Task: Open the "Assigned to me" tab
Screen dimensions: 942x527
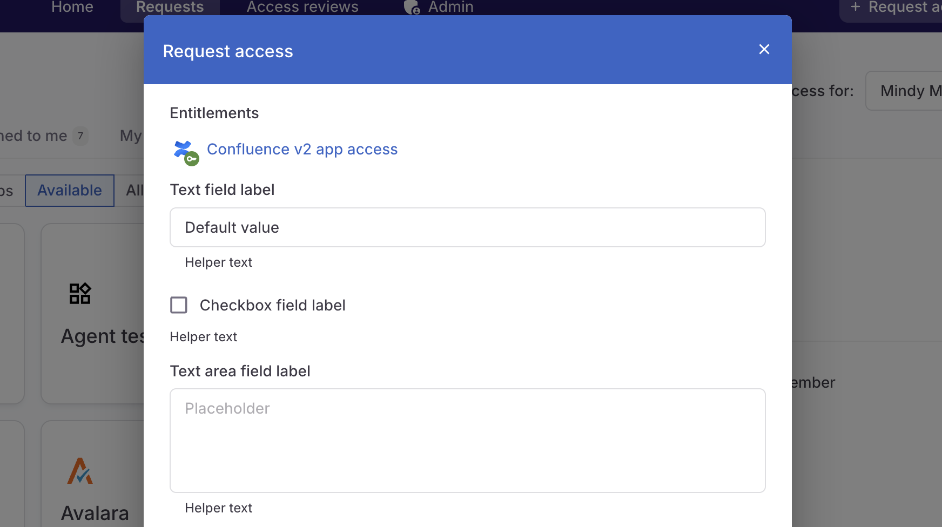Action: [38, 136]
